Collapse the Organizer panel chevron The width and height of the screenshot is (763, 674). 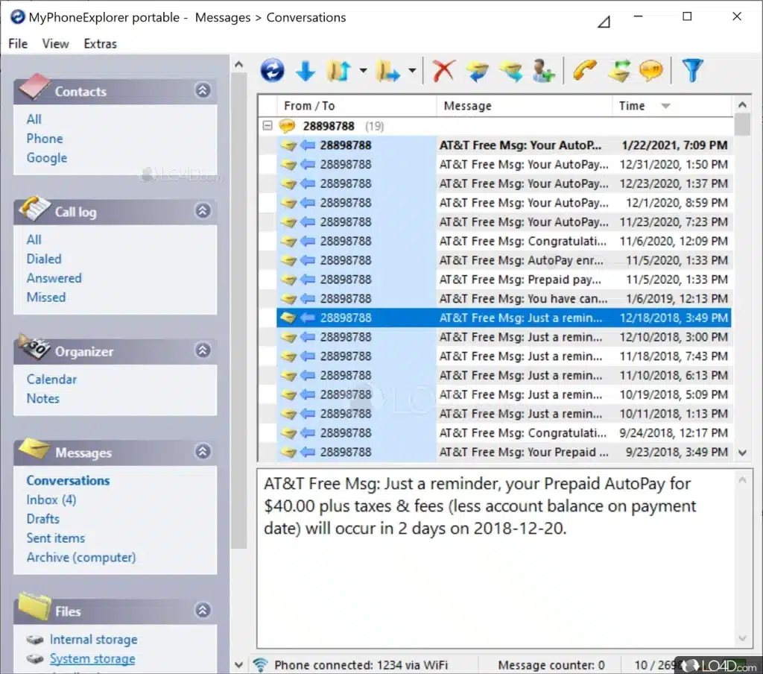coord(203,350)
